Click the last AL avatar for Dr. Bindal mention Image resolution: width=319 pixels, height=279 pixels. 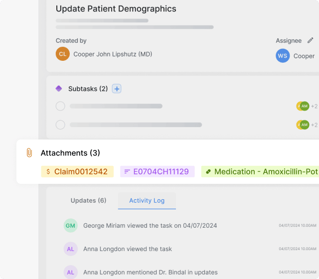(71, 272)
